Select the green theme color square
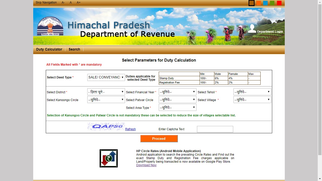322x181 pixels. pos(272,3)
